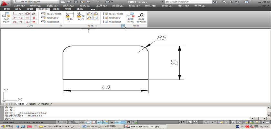Click the keyword search input field
This screenshot has width=271, height=129.
pyautogui.click(x=188, y=2)
